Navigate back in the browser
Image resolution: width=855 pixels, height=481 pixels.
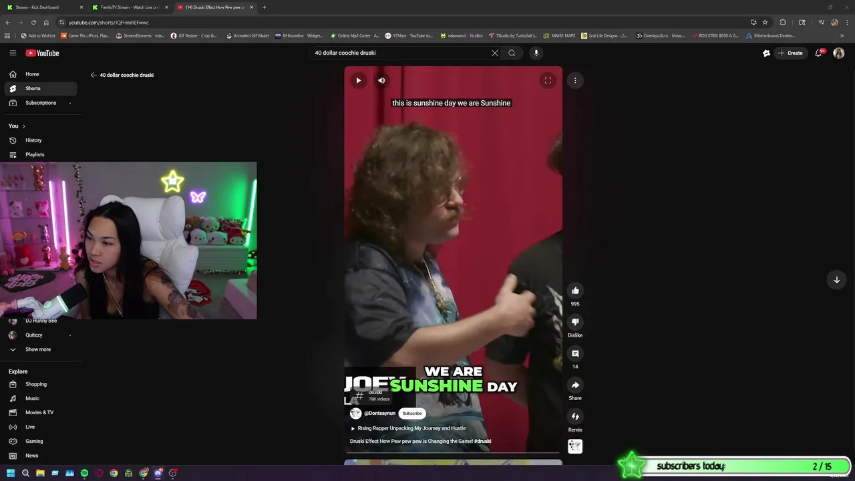[x=8, y=22]
